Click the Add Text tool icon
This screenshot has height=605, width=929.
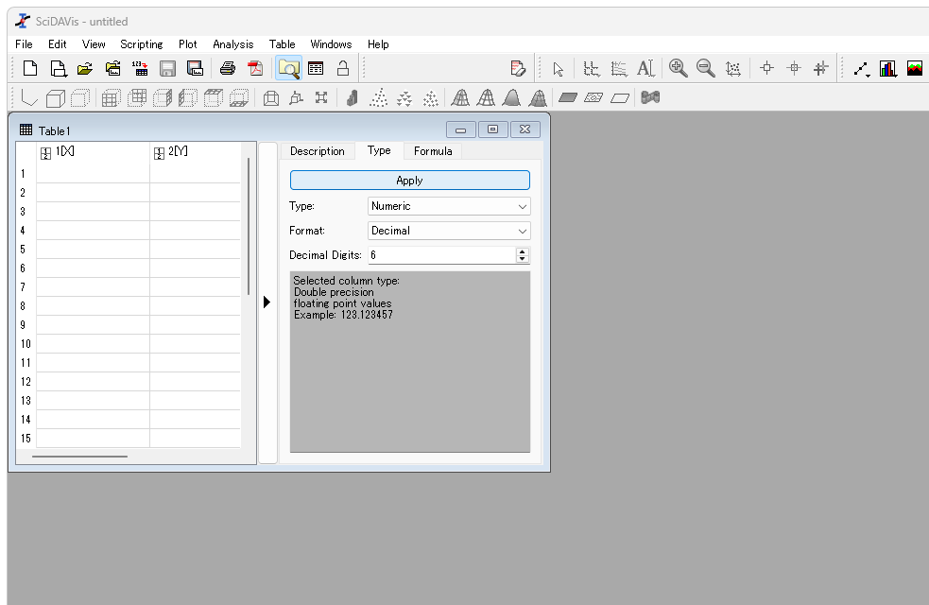645,68
